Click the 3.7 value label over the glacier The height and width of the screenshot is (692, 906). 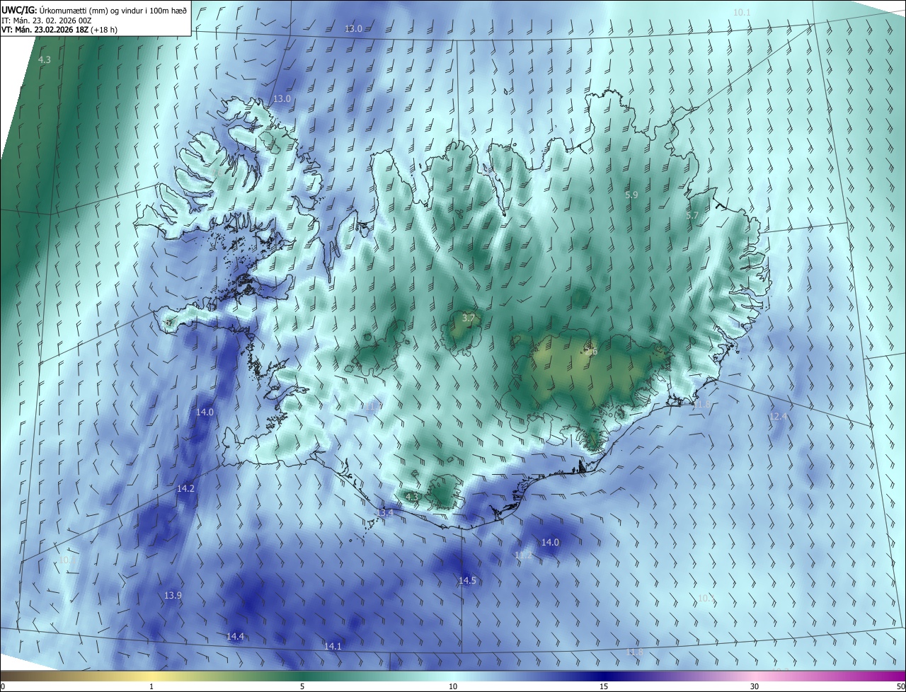pyautogui.click(x=468, y=318)
